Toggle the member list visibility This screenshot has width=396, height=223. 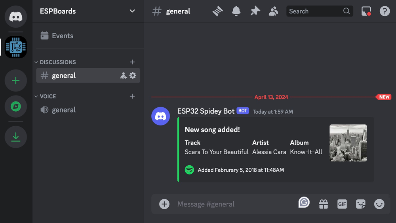pyautogui.click(x=273, y=11)
